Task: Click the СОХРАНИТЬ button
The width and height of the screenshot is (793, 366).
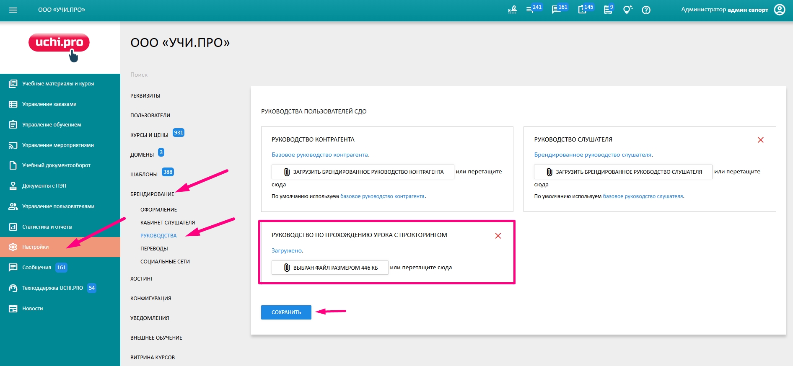Action: point(286,312)
